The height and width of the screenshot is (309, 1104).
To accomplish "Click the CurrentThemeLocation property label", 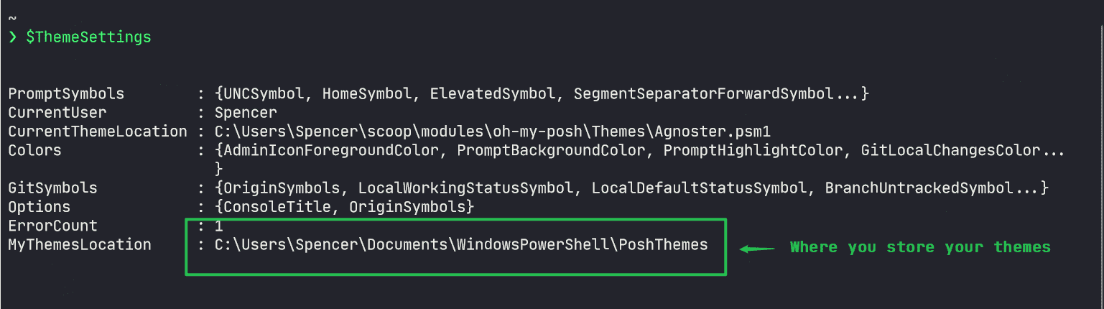I will click(98, 132).
